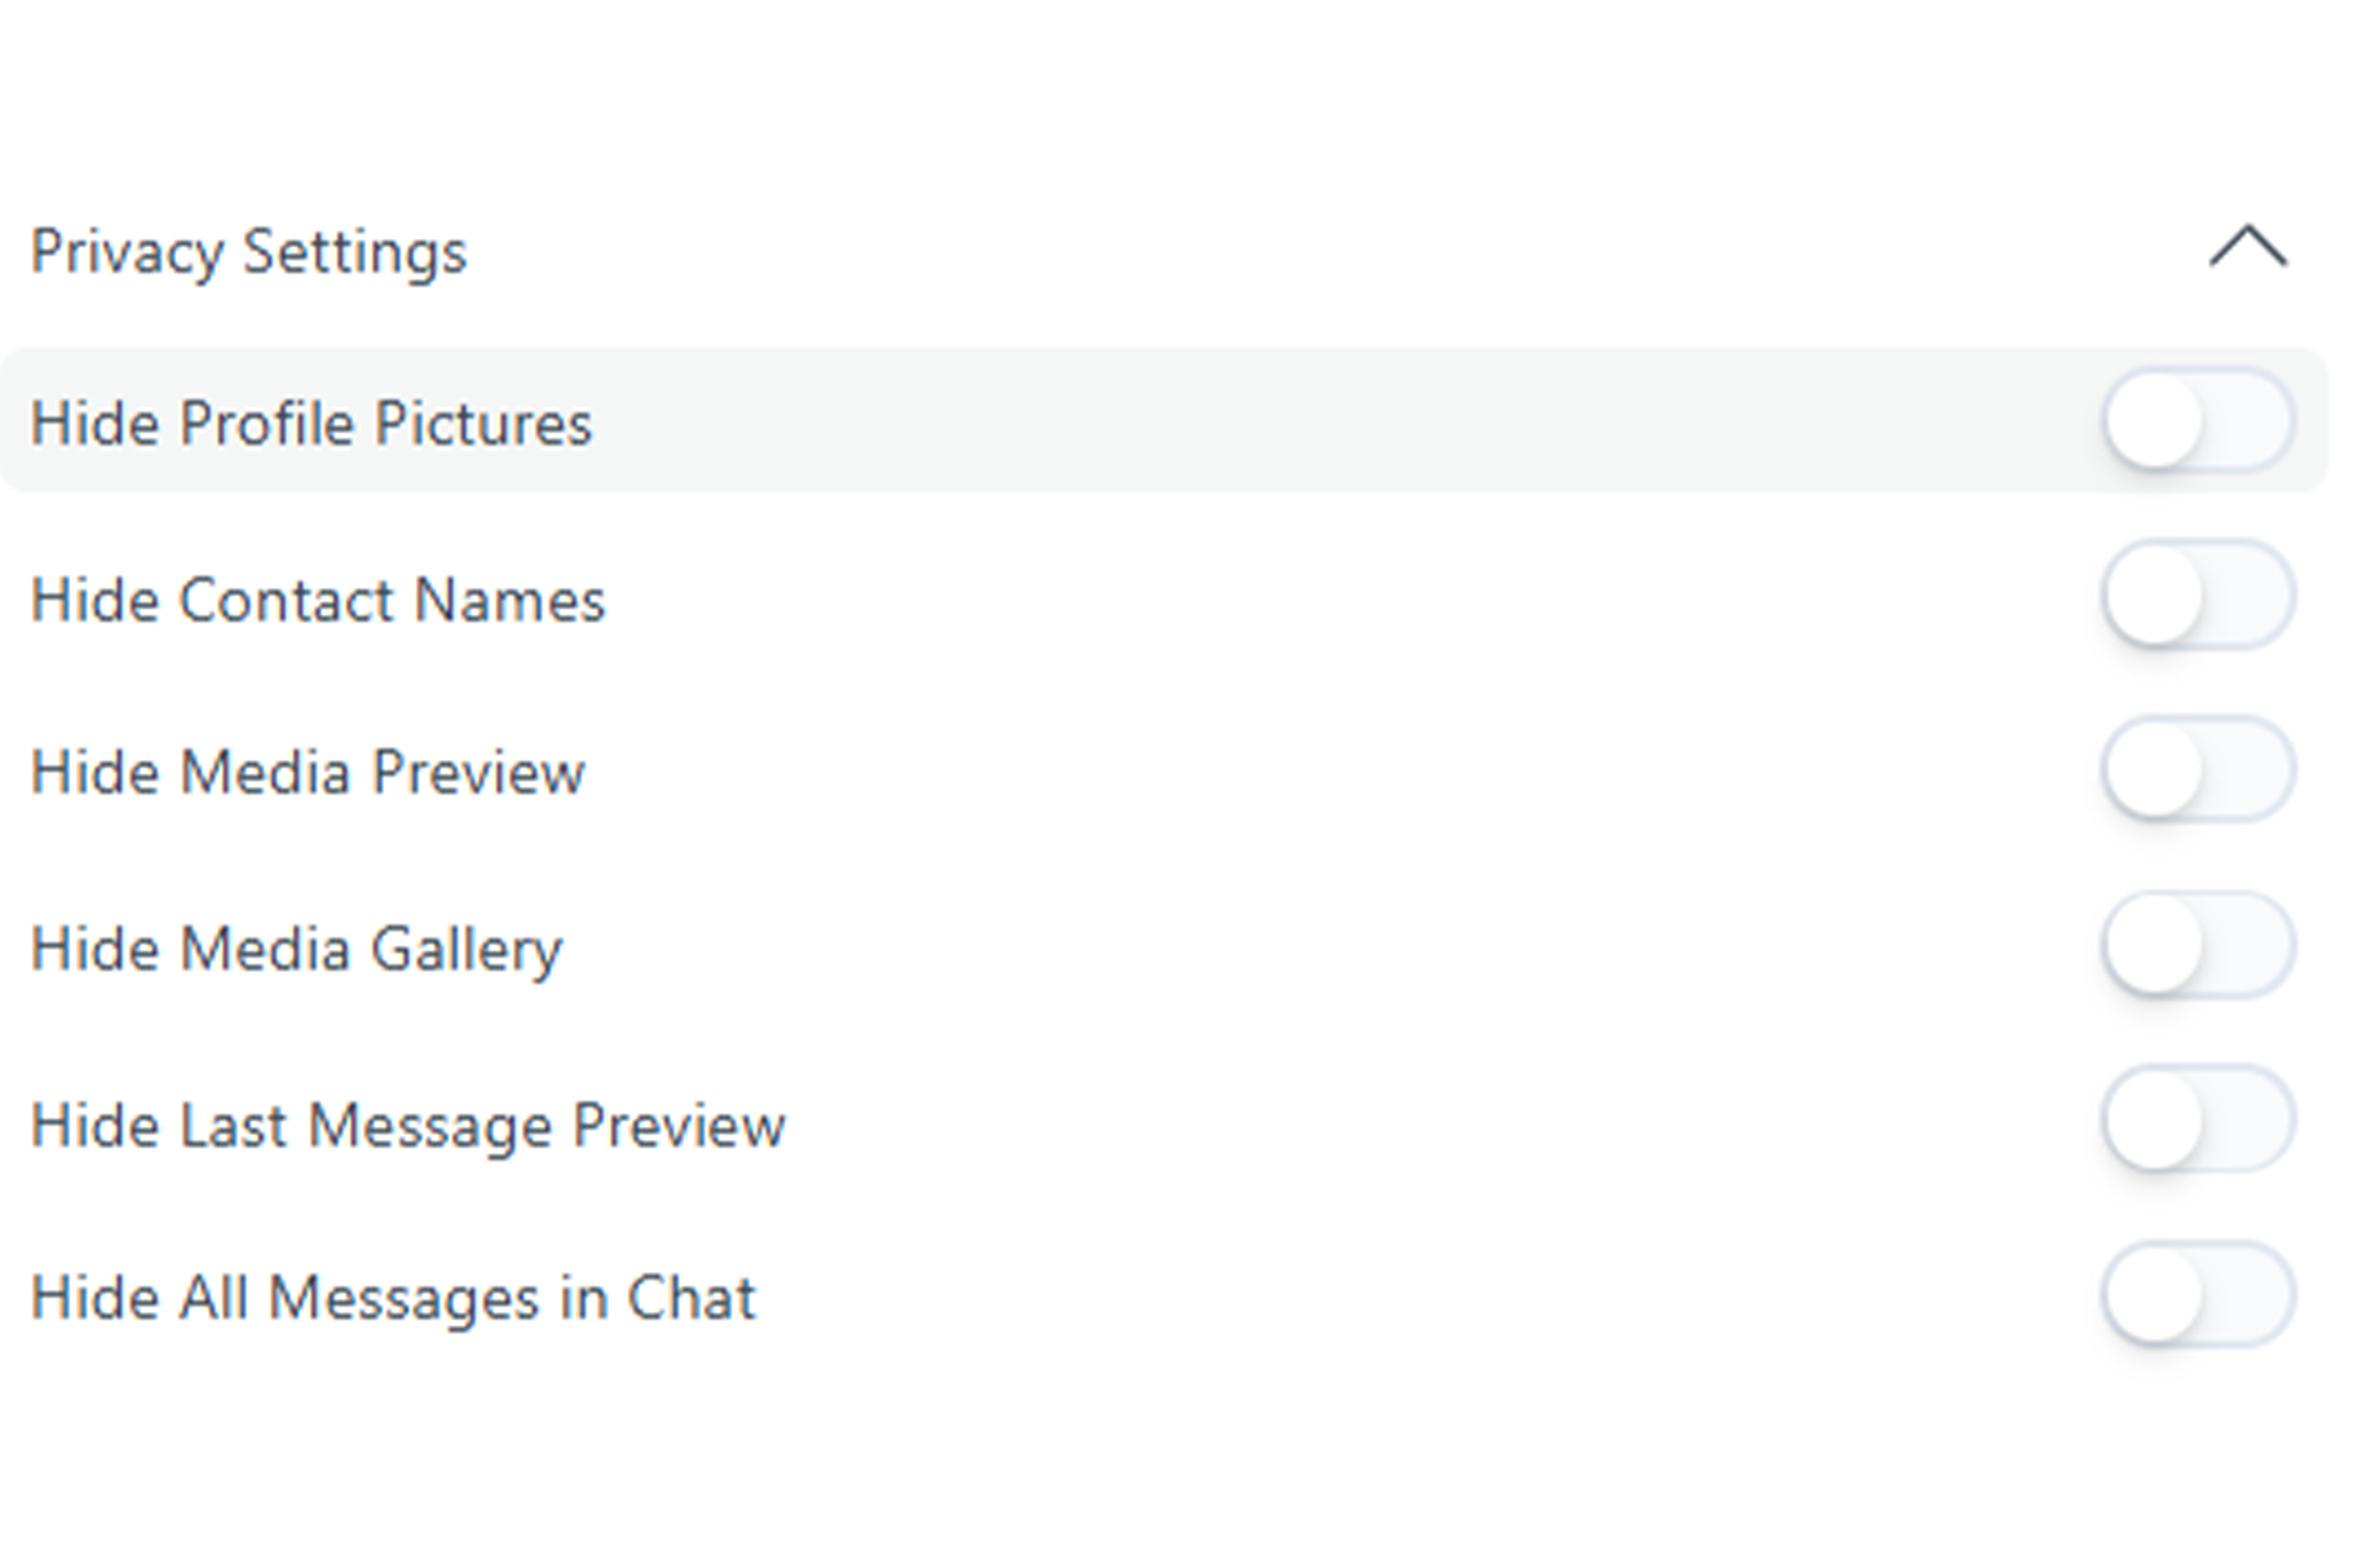The height and width of the screenshot is (1568, 2353).
Task: Activate the Hide All Messages in Chat toggle
Action: coord(2198,1295)
